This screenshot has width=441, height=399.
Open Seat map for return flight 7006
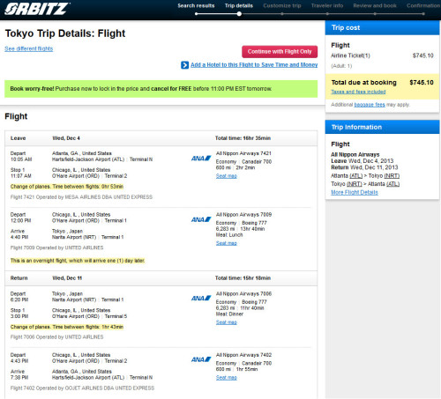[227, 322]
